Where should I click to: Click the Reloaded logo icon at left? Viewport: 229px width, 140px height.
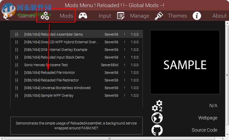6,16
